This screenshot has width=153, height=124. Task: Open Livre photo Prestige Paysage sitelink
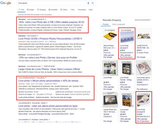[x=39, y=114]
